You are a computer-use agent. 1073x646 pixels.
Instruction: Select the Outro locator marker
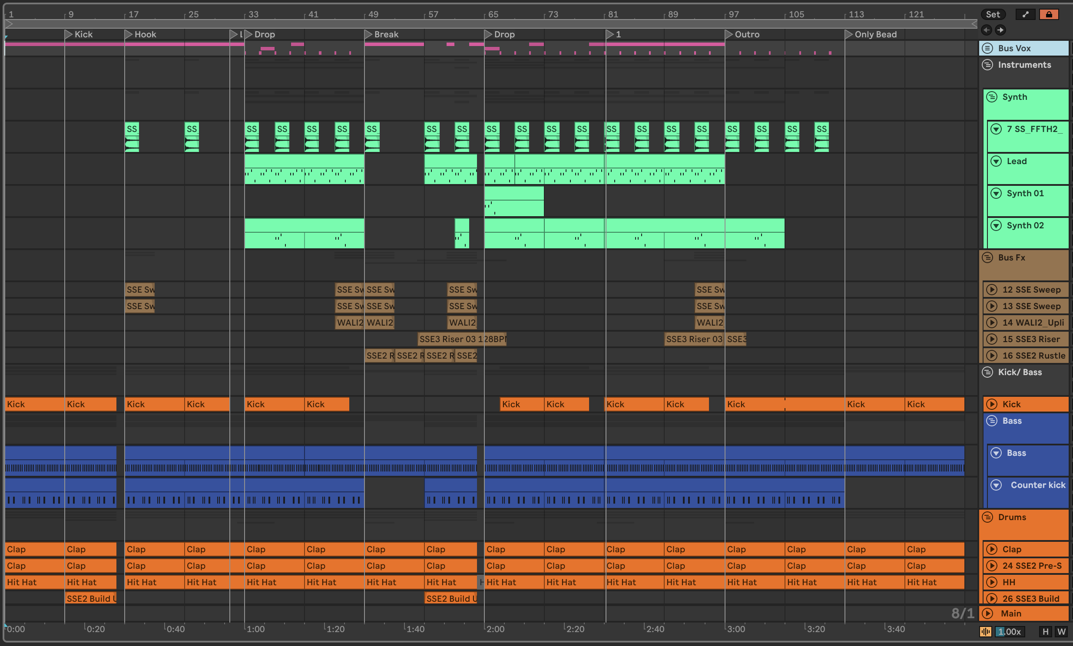pyautogui.click(x=729, y=34)
